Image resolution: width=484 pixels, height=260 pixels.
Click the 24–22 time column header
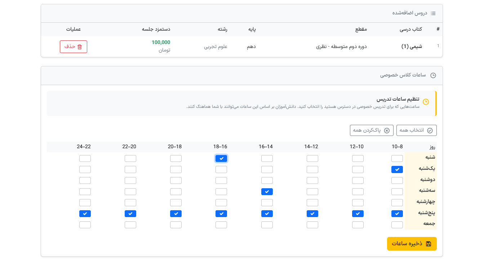pyautogui.click(x=84, y=147)
